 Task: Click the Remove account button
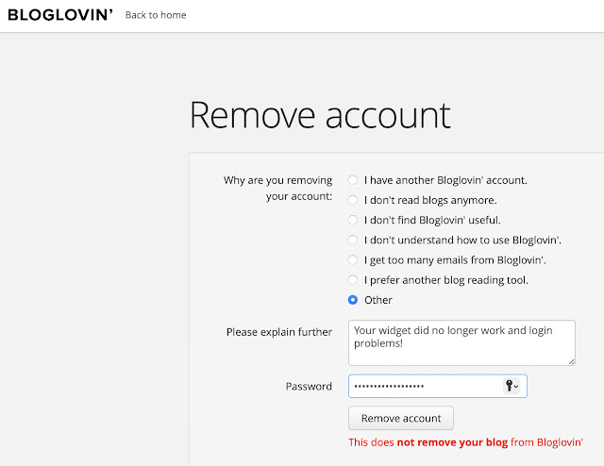coord(401,418)
